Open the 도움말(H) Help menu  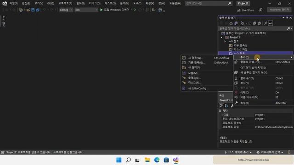tap(175, 3)
